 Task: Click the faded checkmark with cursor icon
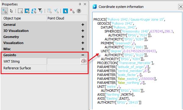click(56, 11)
